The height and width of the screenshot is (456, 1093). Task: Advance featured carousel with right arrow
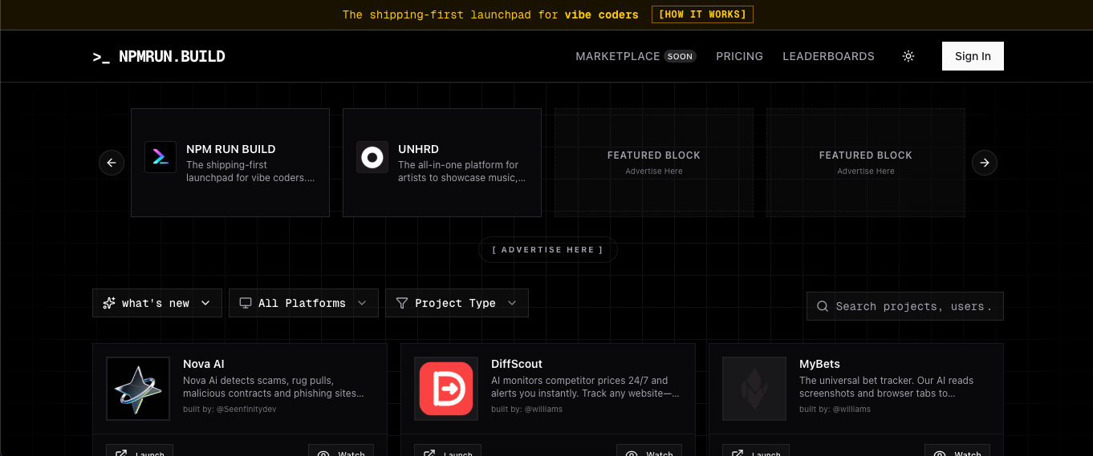click(x=985, y=163)
